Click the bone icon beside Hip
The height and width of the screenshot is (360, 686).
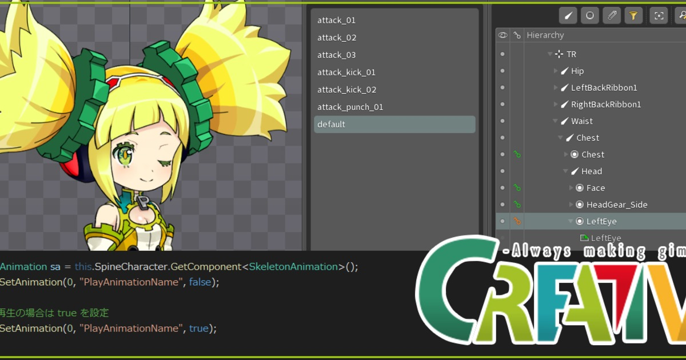[564, 71]
